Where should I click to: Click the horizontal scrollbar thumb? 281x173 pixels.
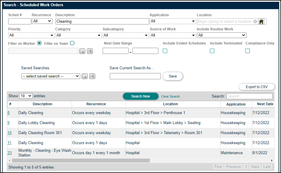point(81,161)
